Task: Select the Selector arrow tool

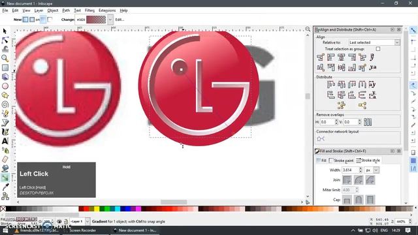Action: [x=5, y=31]
